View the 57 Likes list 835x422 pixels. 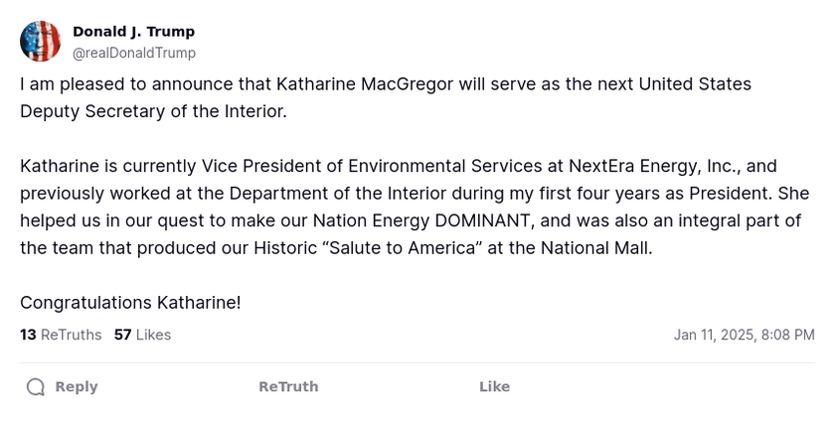tap(142, 335)
